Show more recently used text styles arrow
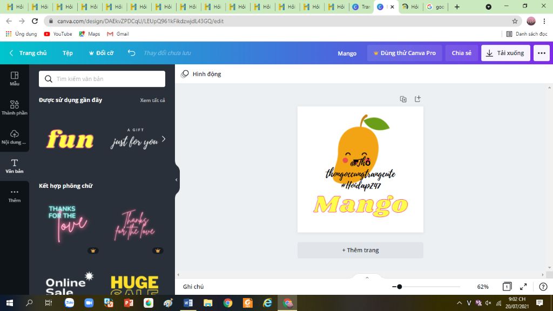553x311 pixels. click(164, 139)
